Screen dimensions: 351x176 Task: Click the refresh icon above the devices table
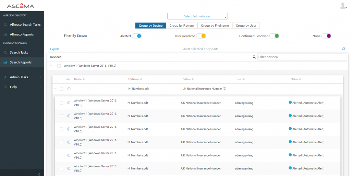[x=343, y=49]
